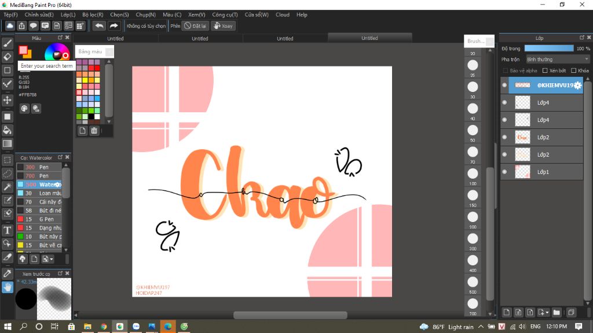Screen dimensions: 593x333
Task: Click the speech bubble toolbar icon
Action: tap(33, 25)
